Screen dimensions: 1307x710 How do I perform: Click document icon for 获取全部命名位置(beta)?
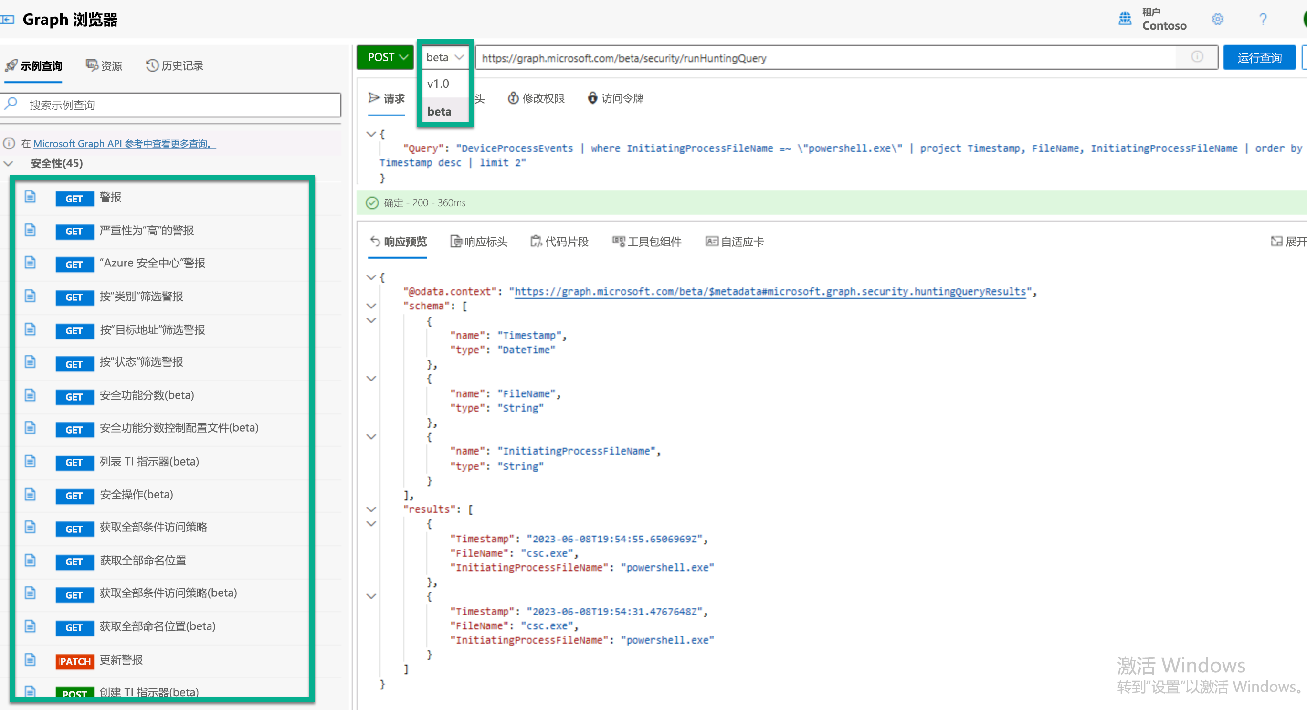tap(31, 626)
